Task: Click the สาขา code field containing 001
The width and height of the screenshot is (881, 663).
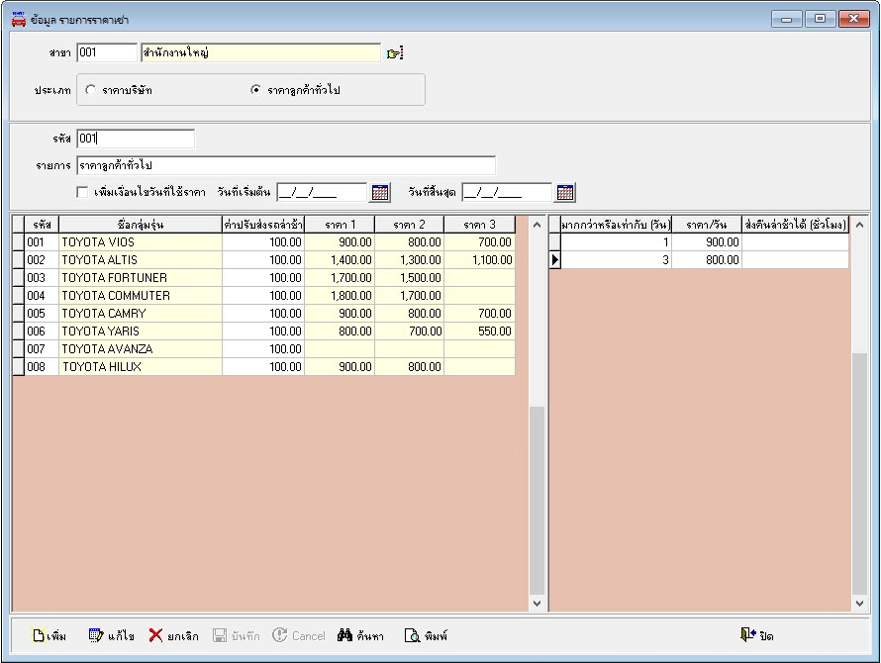Action: pos(107,52)
